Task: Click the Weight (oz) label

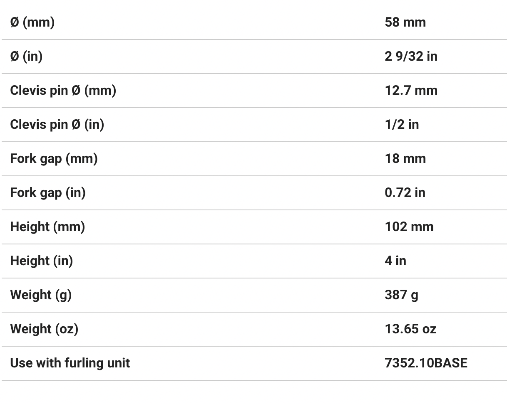Action: pyautogui.click(x=44, y=329)
